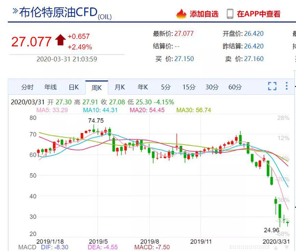Select the 周K chart tab
Image resolution: width=296 pixels, height=251 pixels.
96,88
